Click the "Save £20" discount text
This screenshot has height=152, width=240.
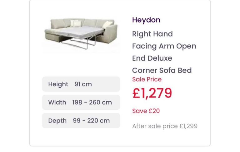(146, 111)
